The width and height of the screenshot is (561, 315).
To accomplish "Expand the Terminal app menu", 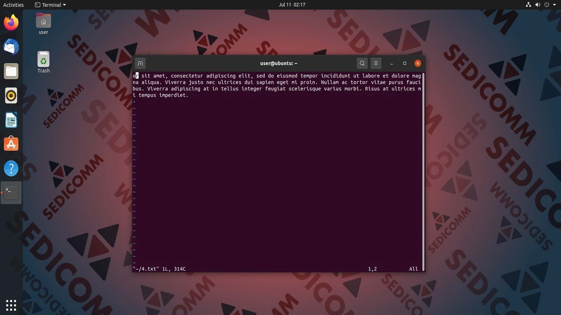I will (x=50, y=5).
